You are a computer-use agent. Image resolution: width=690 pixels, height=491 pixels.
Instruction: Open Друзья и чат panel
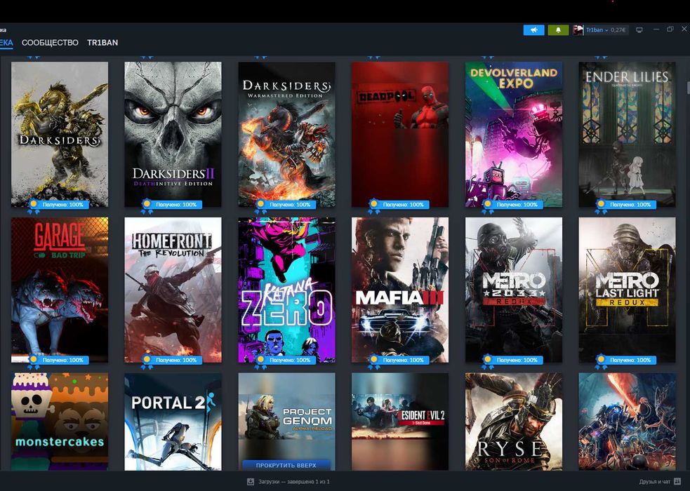(x=655, y=482)
